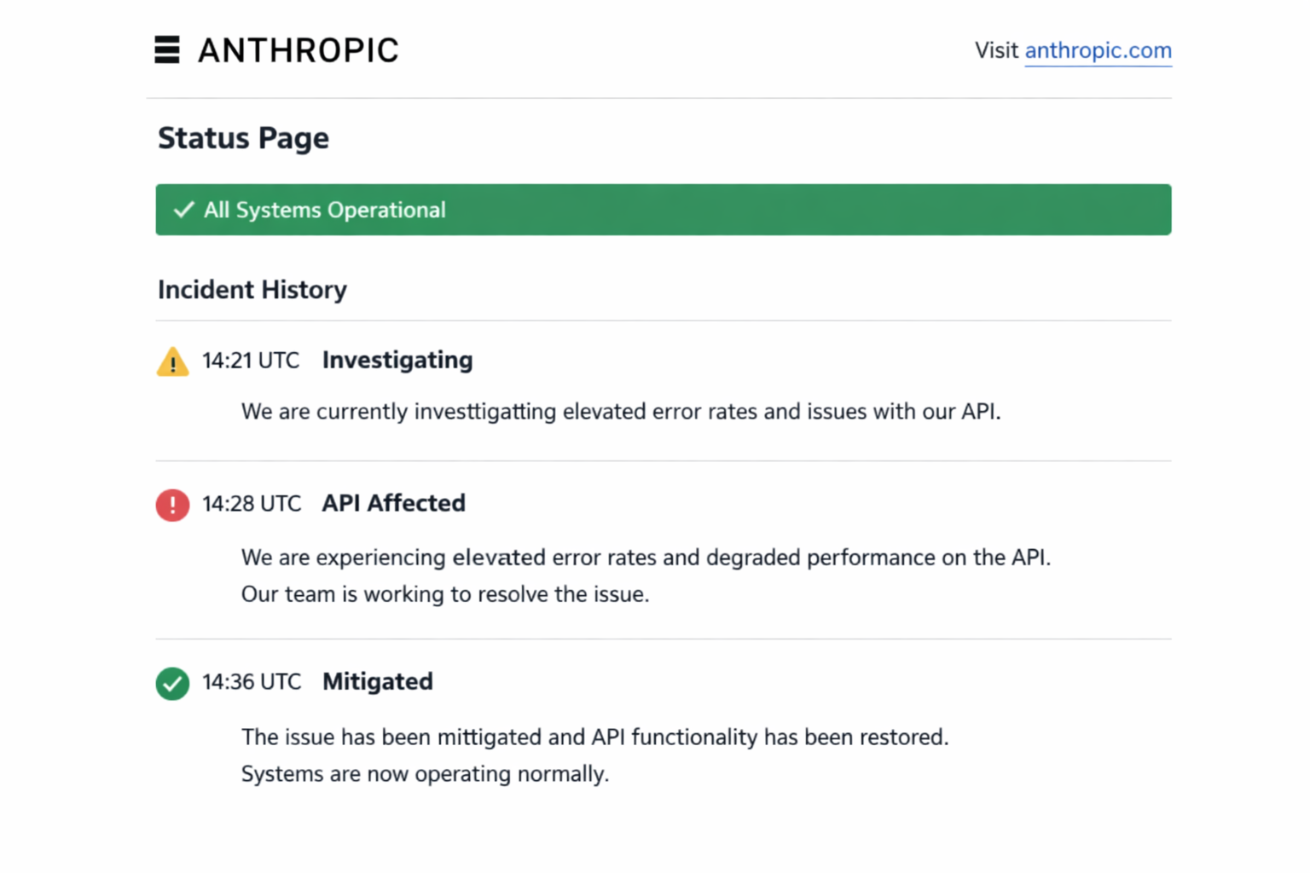
Task: Visit the anthropic.com link
Action: coord(1098,50)
